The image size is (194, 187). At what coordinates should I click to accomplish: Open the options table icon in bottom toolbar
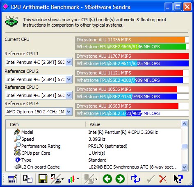tap(12, 179)
